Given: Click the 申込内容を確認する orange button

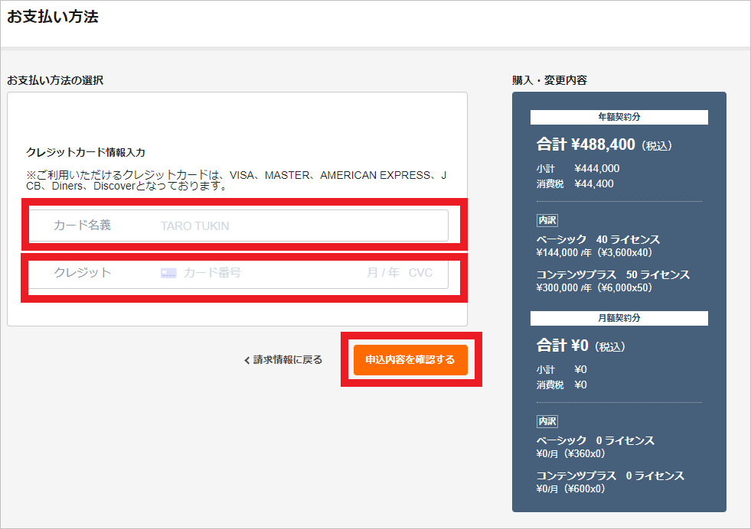Looking at the screenshot, I should coord(410,360).
